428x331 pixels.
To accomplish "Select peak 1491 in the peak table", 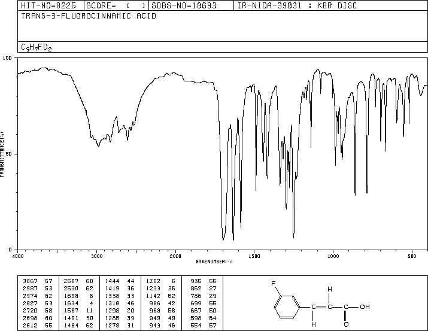I will pyautogui.click(x=71, y=318).
